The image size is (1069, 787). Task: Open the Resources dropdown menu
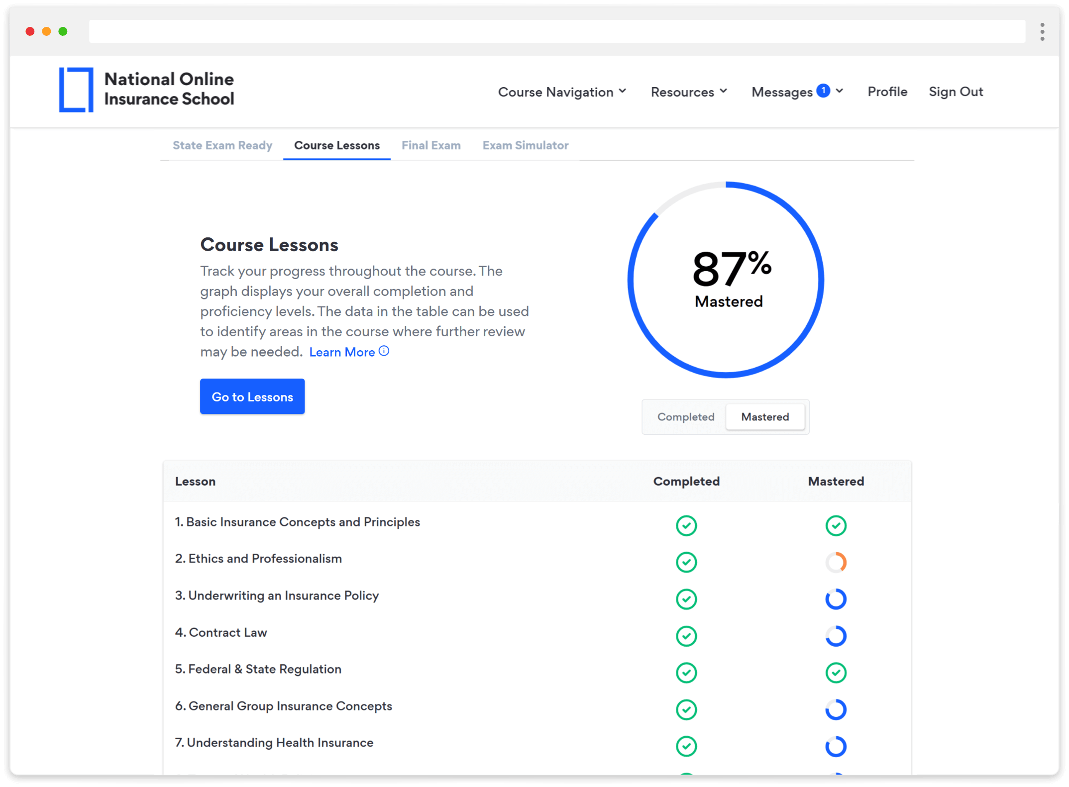[689, 92]
